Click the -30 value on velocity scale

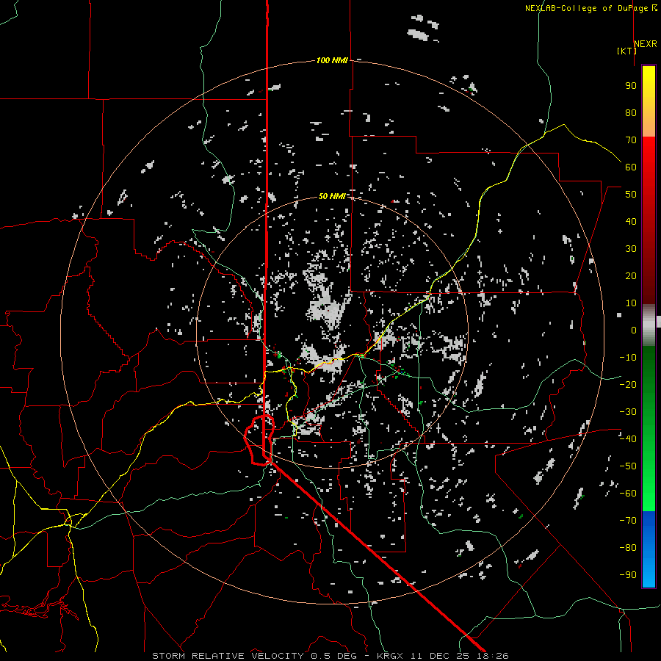tap(628, 412)
